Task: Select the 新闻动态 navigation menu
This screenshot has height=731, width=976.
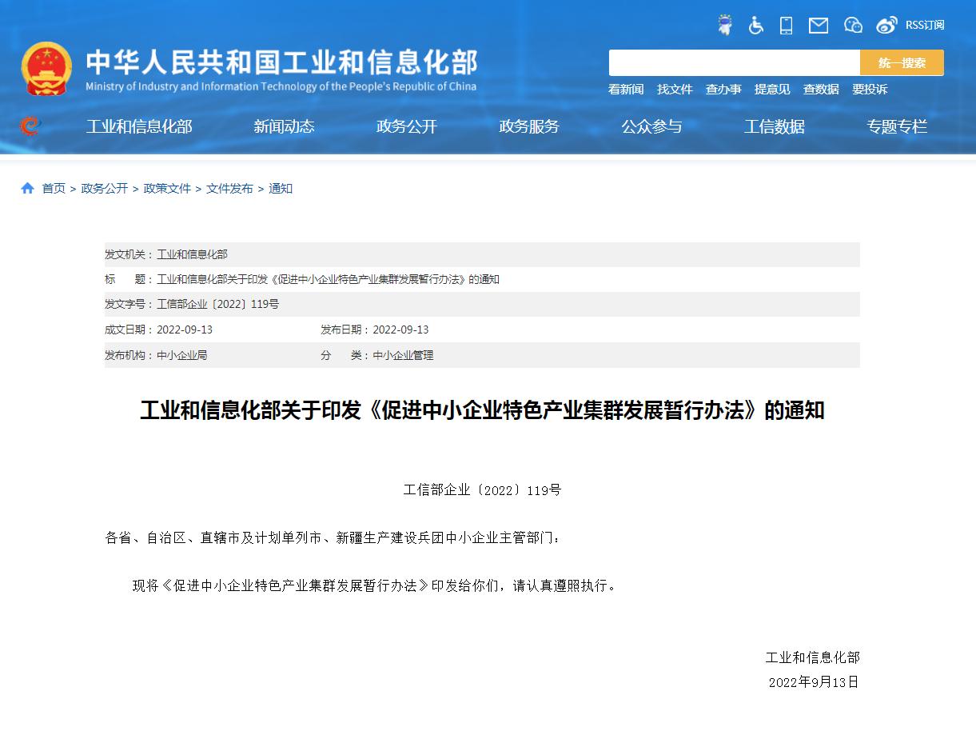Action: point(284,126)
